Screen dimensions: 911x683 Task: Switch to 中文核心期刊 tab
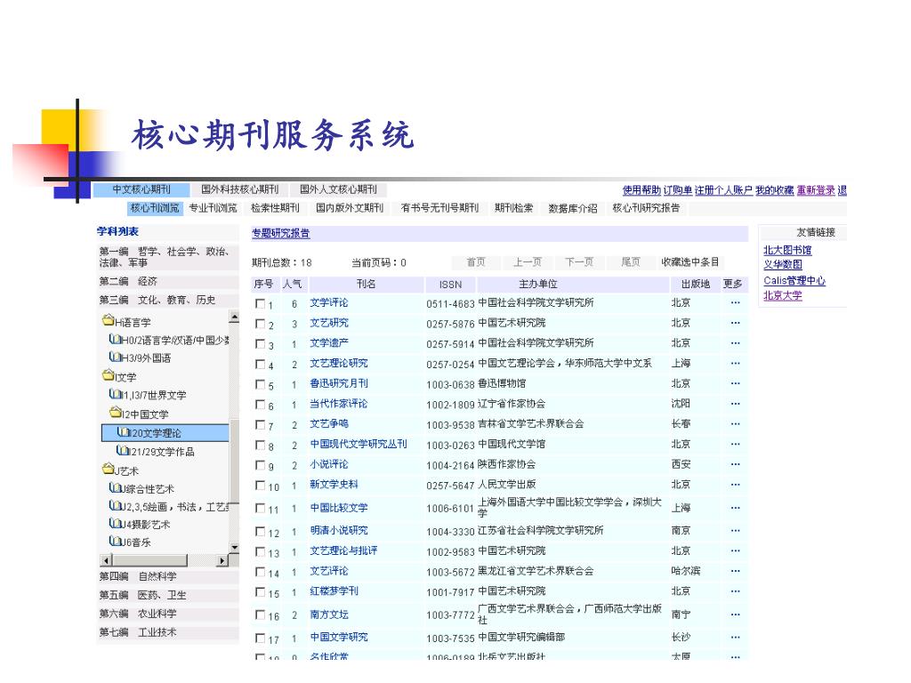coord(141,189)
